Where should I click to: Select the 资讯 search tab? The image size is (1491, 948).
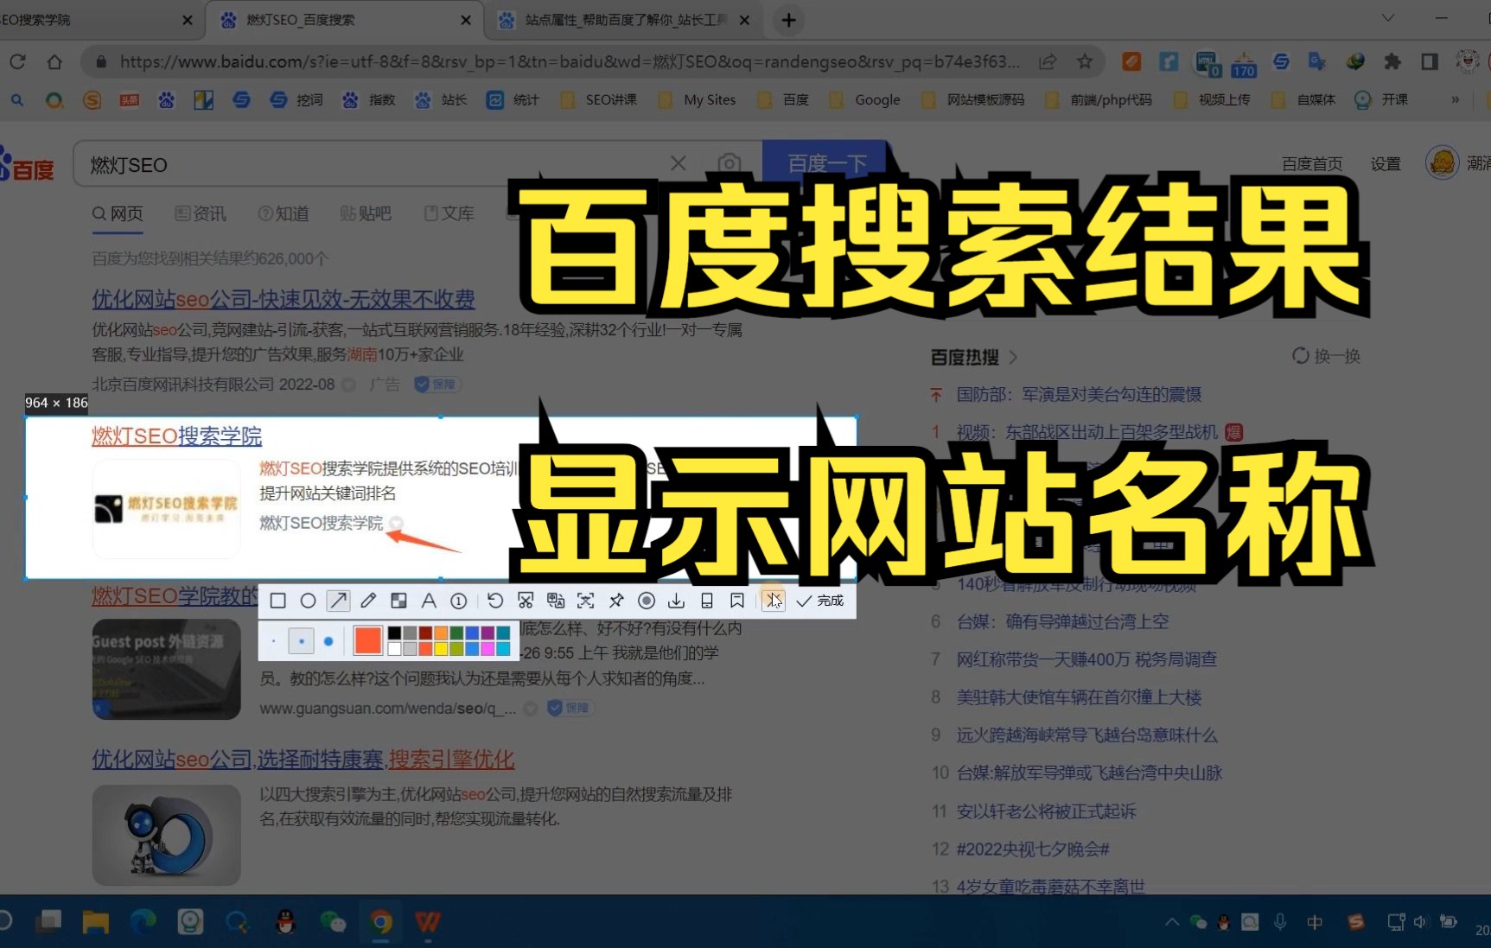pyautogui.click(x=200, y=213)
